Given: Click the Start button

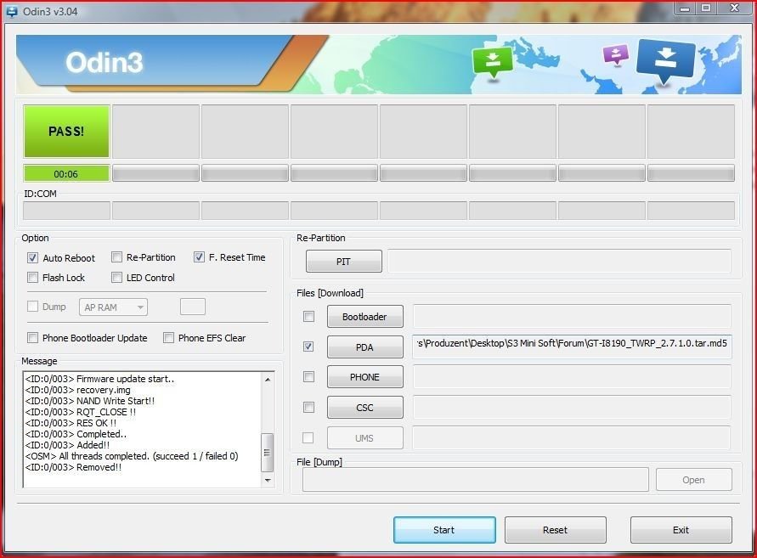Looking at the screenshot, I should tap(444, 530).
